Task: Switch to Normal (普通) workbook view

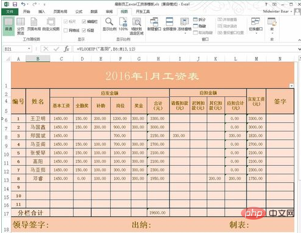Action: (x=8, y=25)
